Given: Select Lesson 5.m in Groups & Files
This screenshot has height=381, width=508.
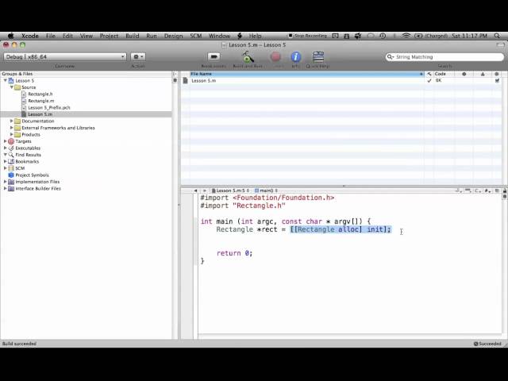Looking at the screenshot, I should (40, 114).
